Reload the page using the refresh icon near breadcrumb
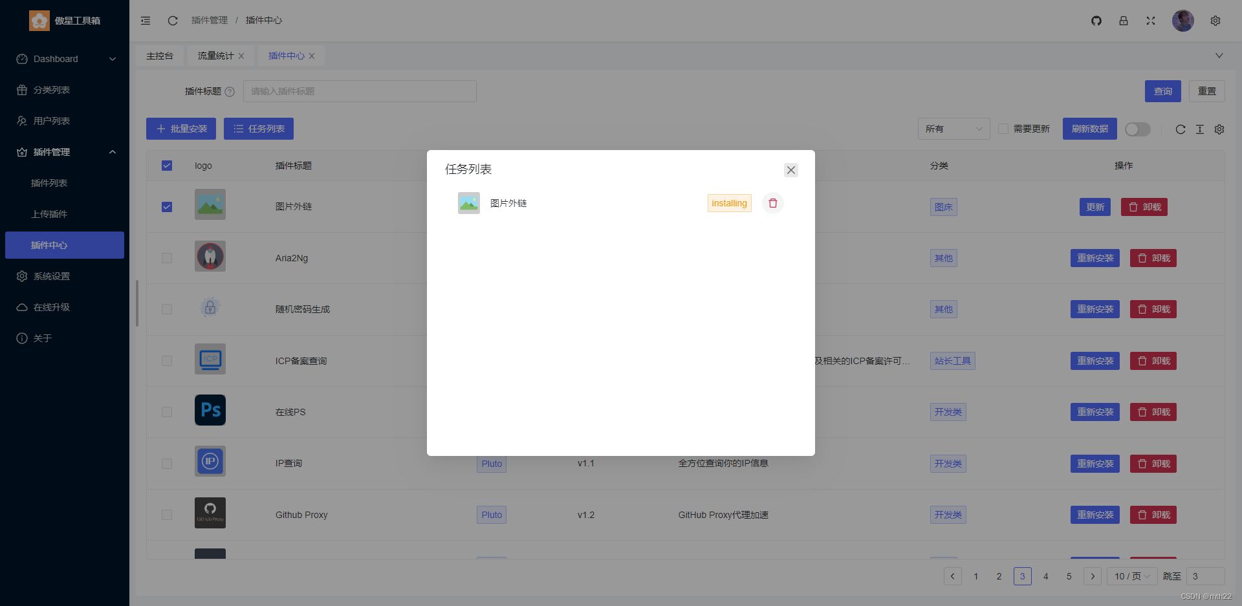This screenshot has height=606, width=1242. point(172,20)
